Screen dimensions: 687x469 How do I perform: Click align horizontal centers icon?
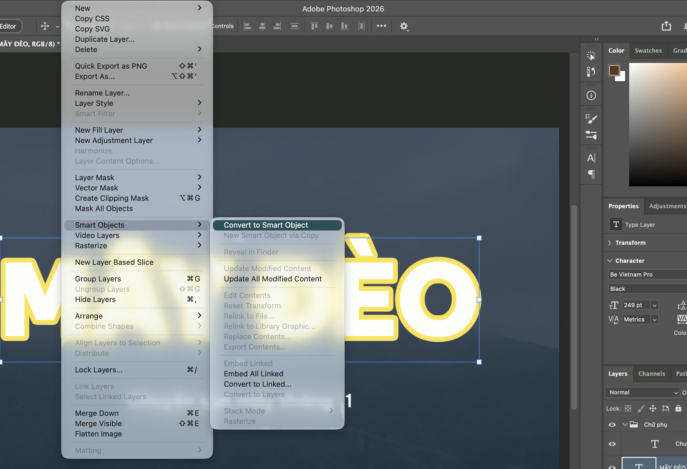pos(262,26)
